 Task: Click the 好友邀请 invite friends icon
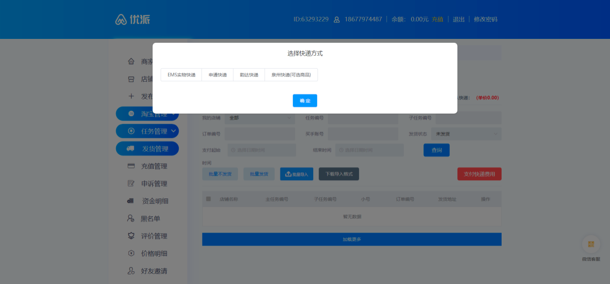click(x=129, y=271)
